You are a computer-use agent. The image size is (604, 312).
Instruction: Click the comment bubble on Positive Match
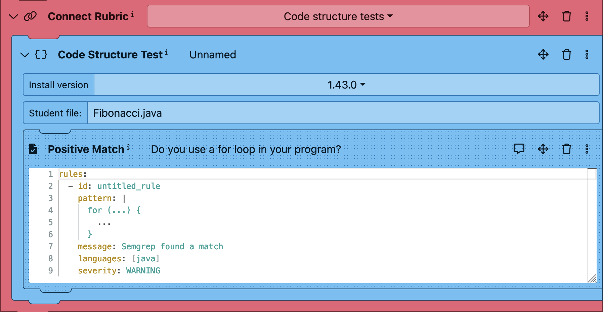click(519, 149)
